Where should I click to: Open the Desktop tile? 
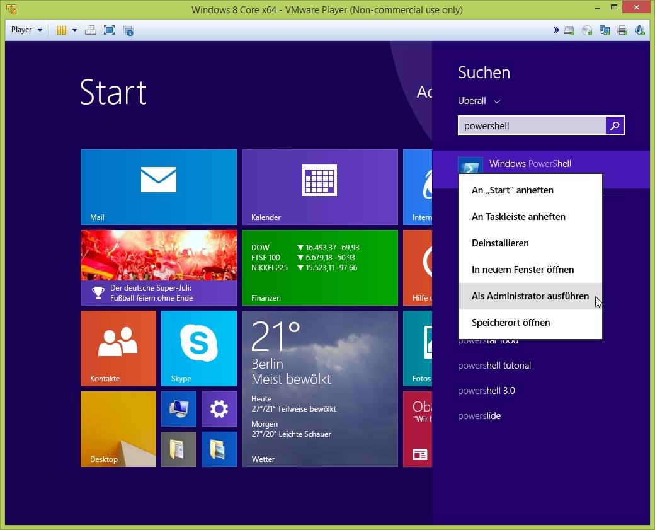[x=118, y=429]
